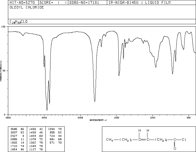Select peak table wavenumber 1404

tap(33, 136)
